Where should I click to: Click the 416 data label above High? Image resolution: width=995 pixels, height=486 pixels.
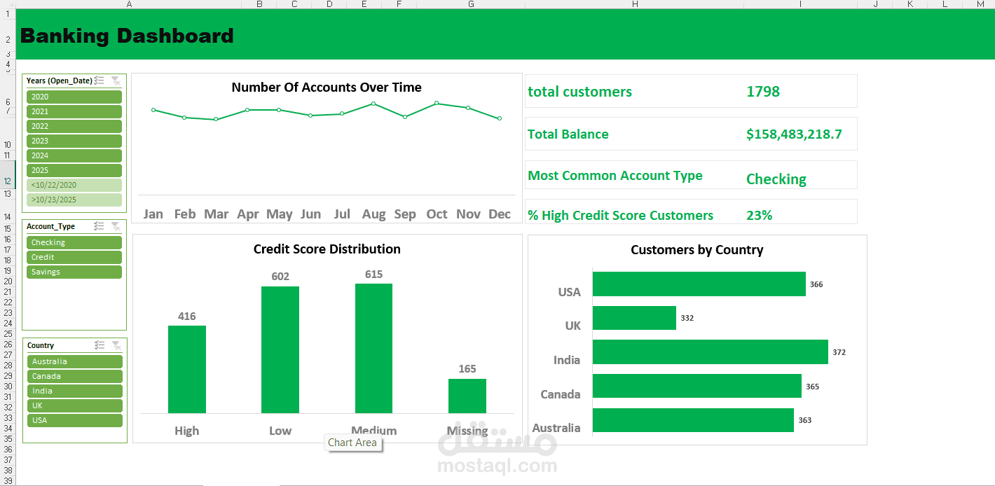pyautogui.click(x=187, y=317)
